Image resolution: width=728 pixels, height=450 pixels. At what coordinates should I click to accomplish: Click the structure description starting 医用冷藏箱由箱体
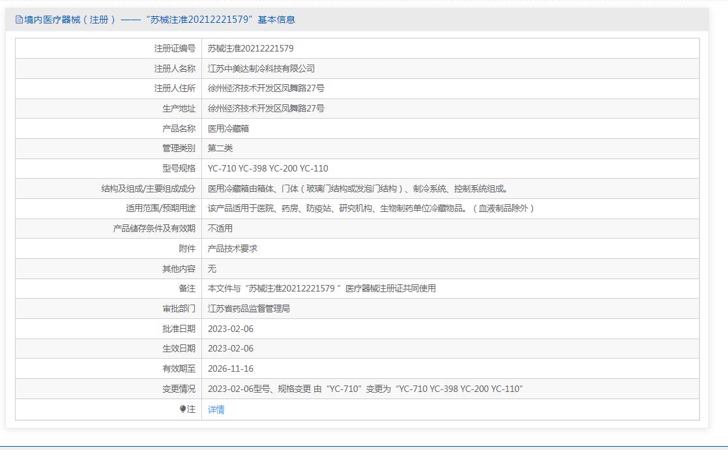tap(358, 188)
